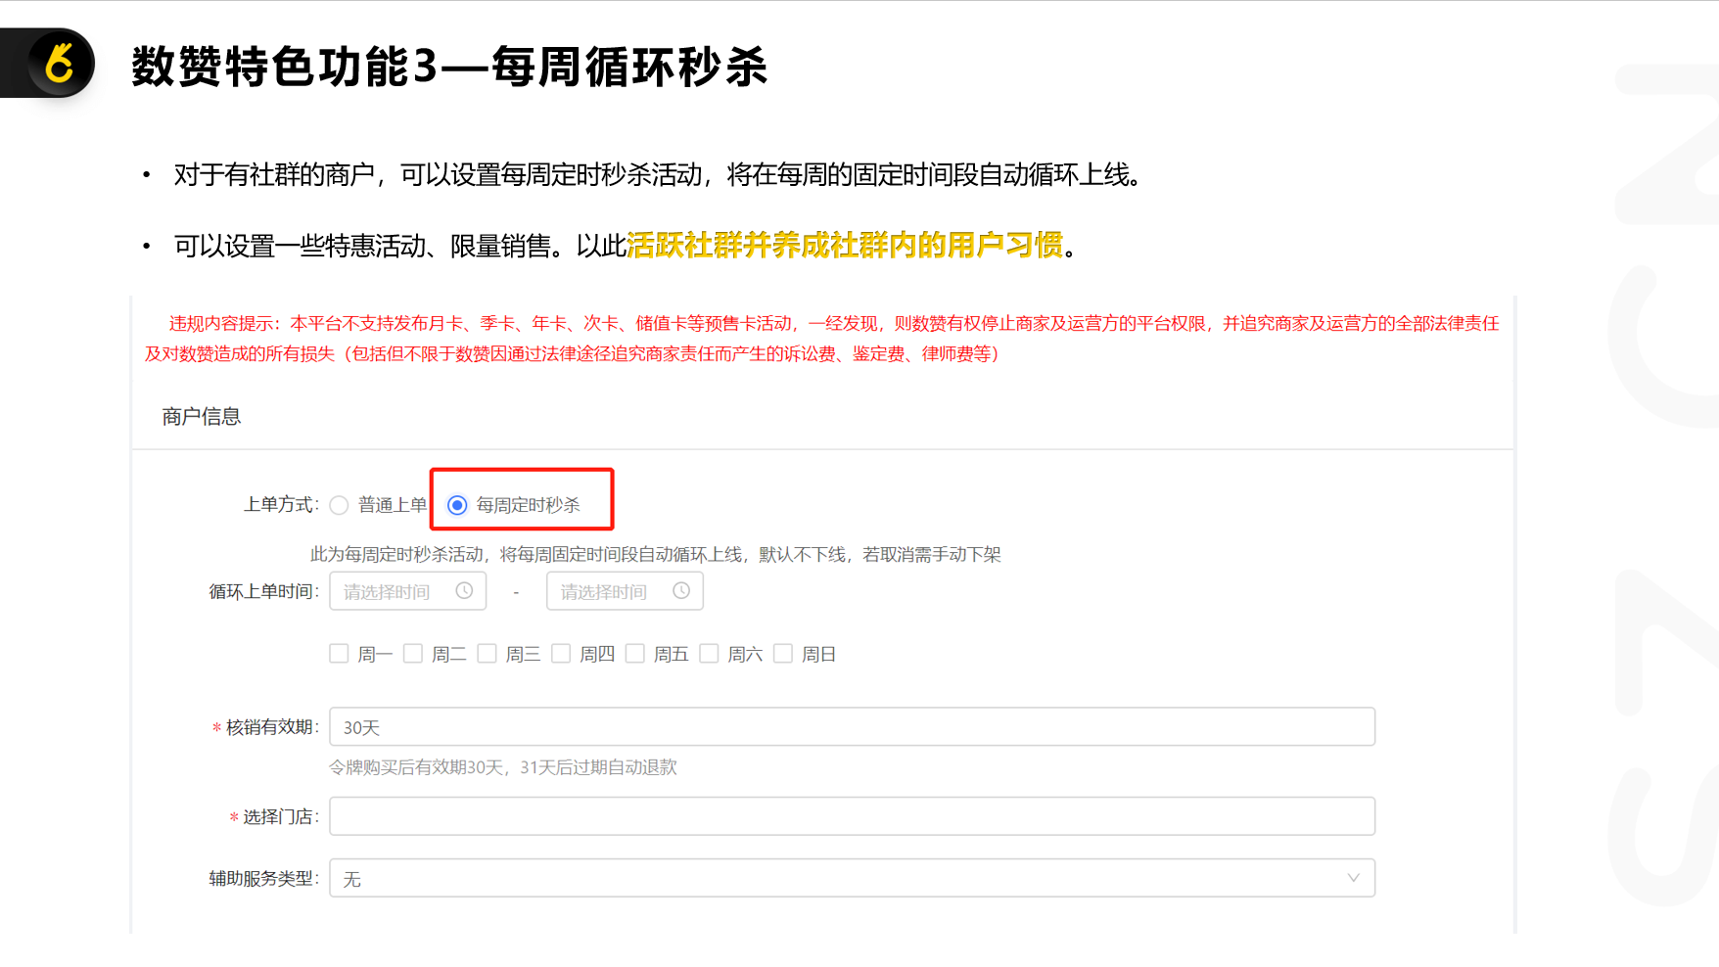Check the 周日 checkbox

(x=783, y=653)
